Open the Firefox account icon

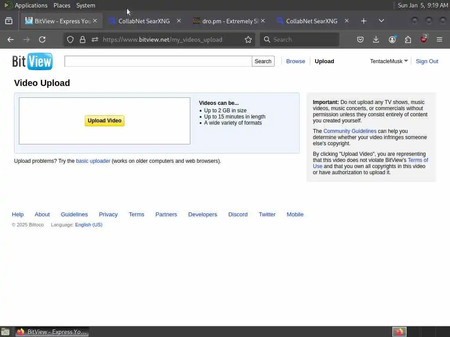pos(392,39)
